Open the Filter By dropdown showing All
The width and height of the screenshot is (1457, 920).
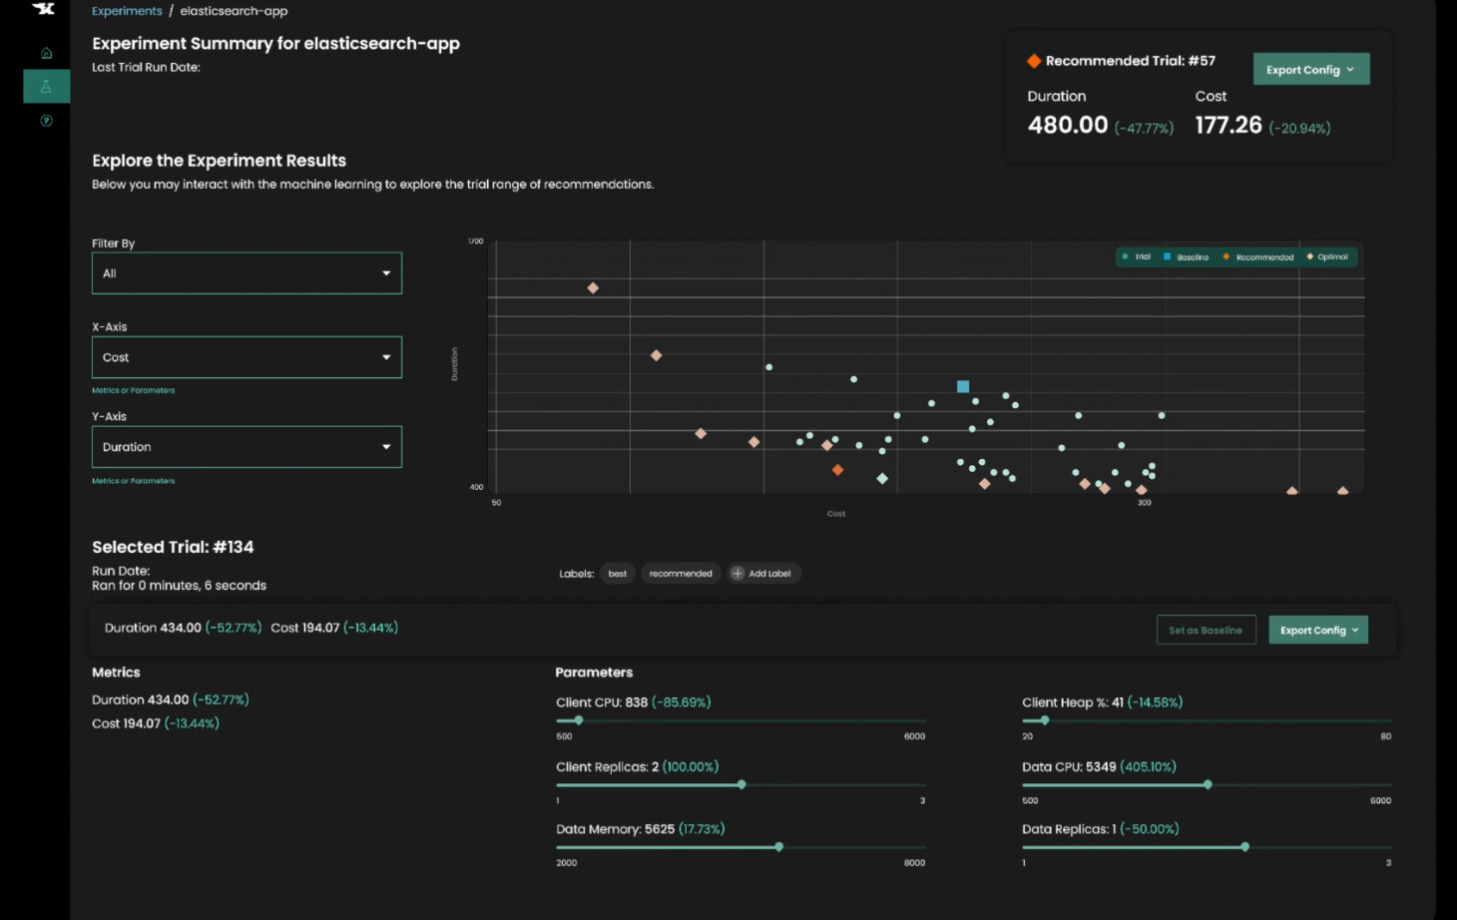click(246, 273)
